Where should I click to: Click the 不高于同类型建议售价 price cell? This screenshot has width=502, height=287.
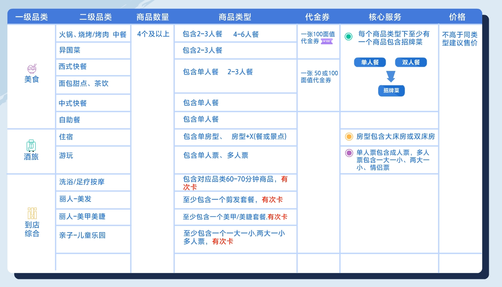(460, 39)
